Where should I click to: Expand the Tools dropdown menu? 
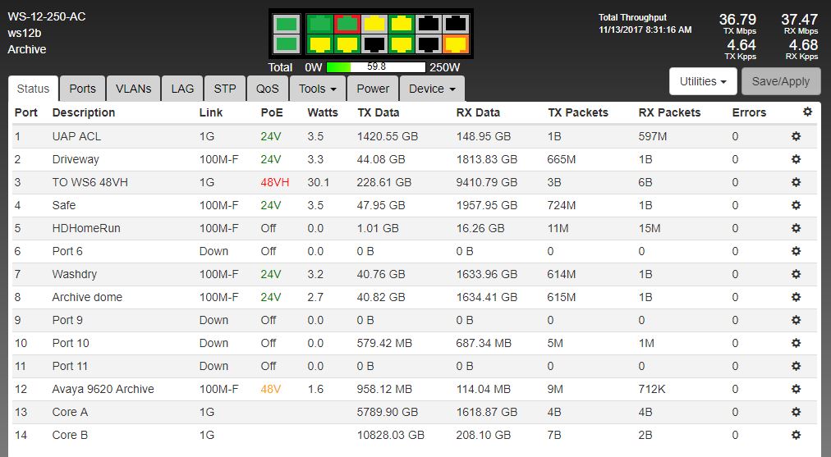pos(317,89)
